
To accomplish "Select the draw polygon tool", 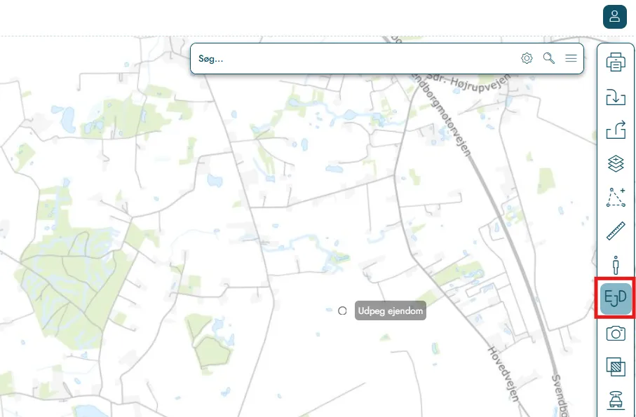I will click(615, 198).
